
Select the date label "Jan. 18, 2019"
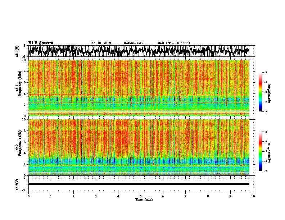(100, 43)
